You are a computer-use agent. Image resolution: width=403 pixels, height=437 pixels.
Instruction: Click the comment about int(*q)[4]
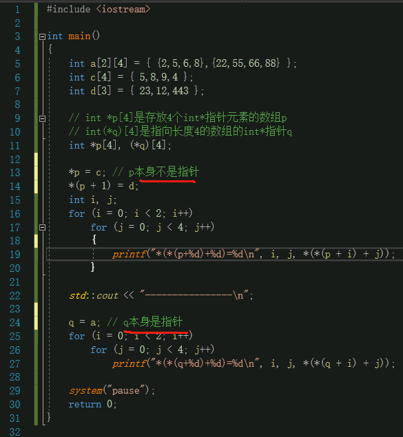(x=180, y=131)
